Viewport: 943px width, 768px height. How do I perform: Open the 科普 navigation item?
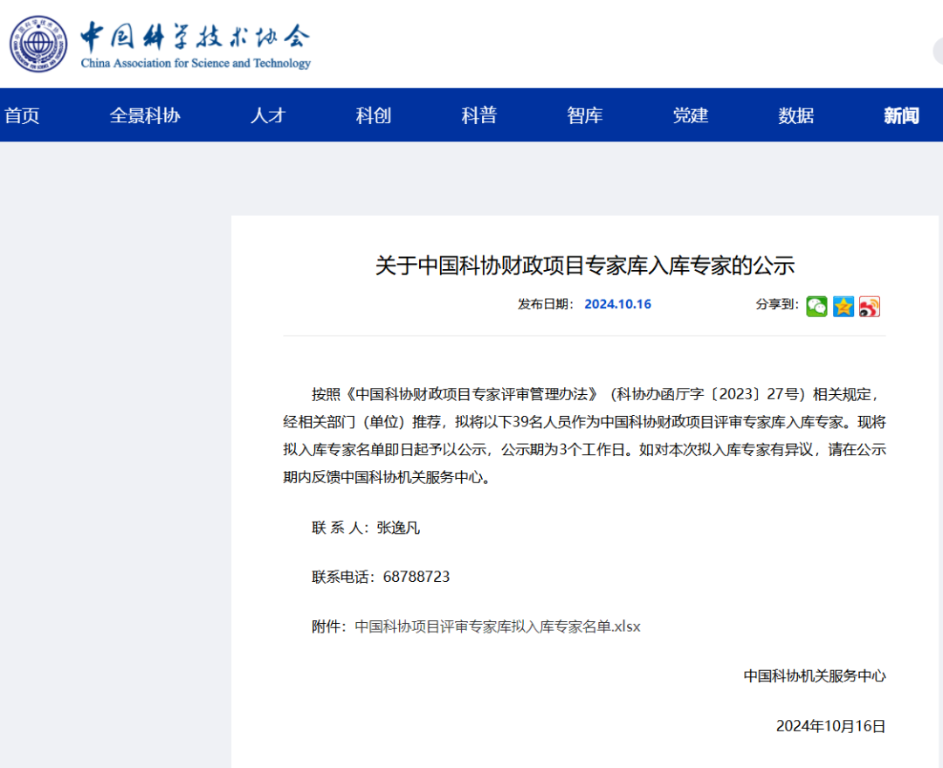(479, 115)
